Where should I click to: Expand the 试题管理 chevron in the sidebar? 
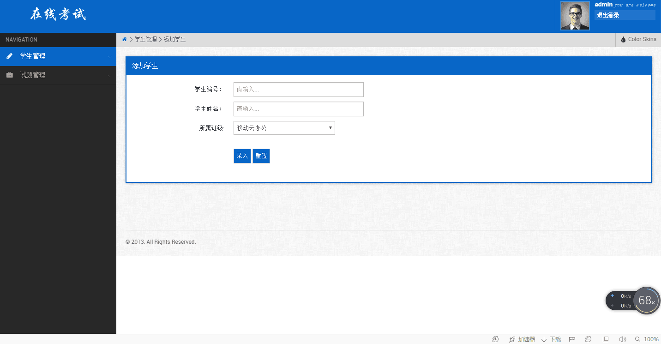pos(109,76)
